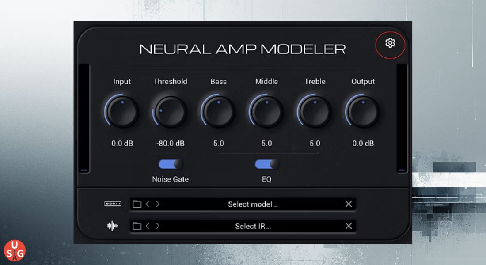486x265 pixels.
Task: Click the Noise Gate label
Action: coord(170,179)
